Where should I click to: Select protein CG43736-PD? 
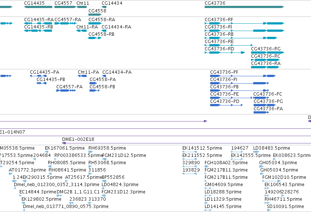pyautogui.click(x=227, y=105)
